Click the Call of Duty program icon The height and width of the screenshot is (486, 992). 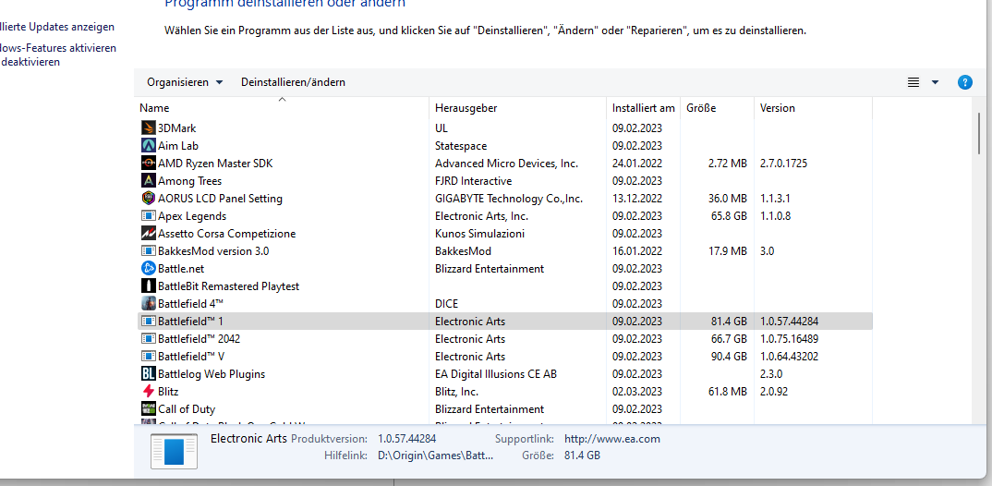pos(148,408)
